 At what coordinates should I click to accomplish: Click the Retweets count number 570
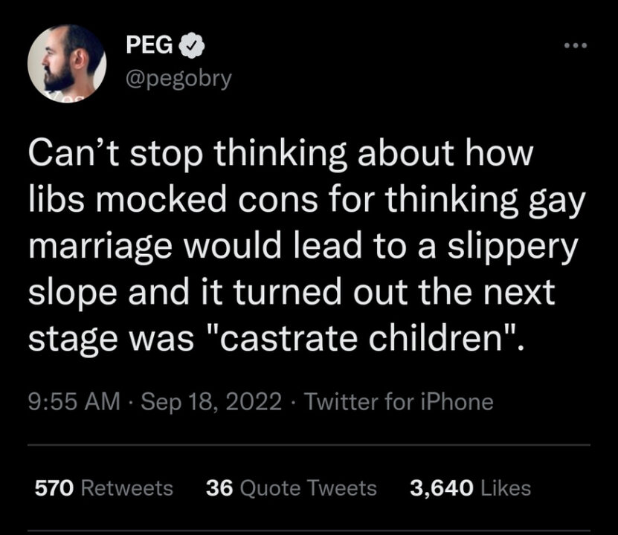[49, 488]
